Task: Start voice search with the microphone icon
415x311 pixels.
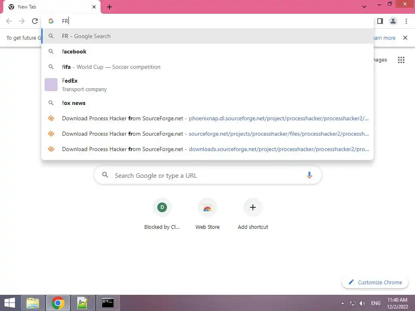Action: tap(309, 175)
